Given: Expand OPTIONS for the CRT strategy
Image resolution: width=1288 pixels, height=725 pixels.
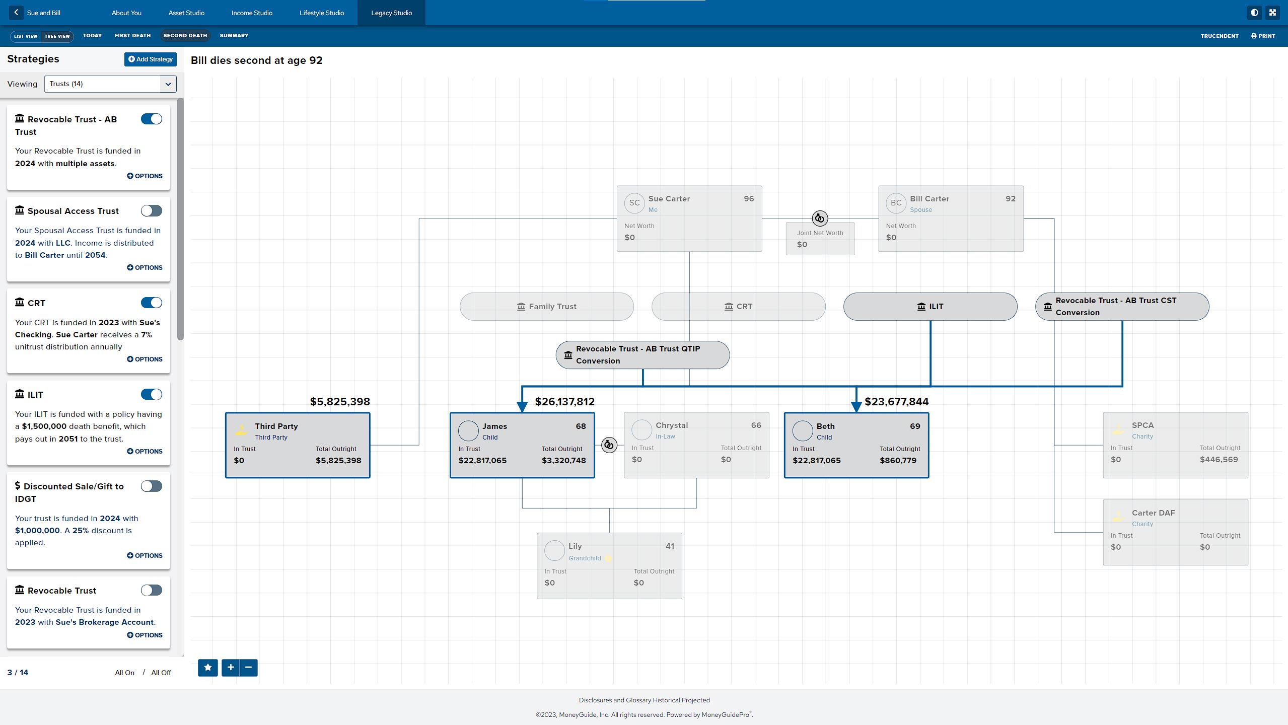Looking at the screenshot, I should coord(145,359).
